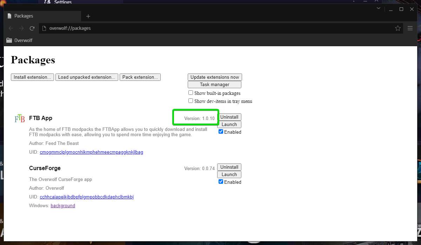Enable Show built-in packages
Screen dimensions: 421x245
pos(191,92)
